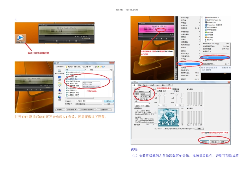Click Play in the top KMPlayer window
The width and height of the screenshot is (248, 175).
coord(63,41)
